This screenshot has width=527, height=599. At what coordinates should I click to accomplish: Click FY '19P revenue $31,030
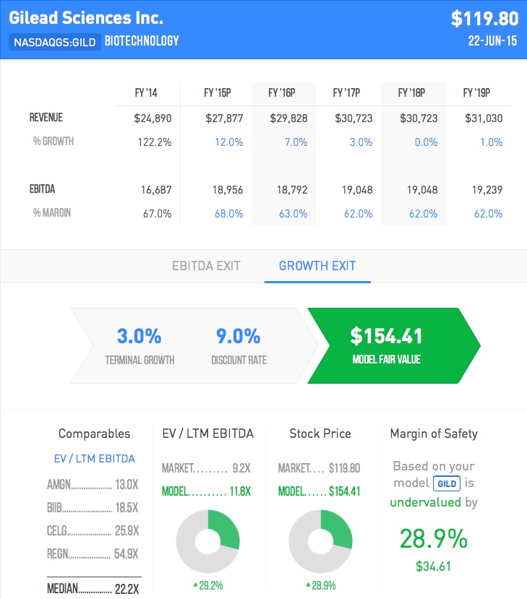coord(484,118)
